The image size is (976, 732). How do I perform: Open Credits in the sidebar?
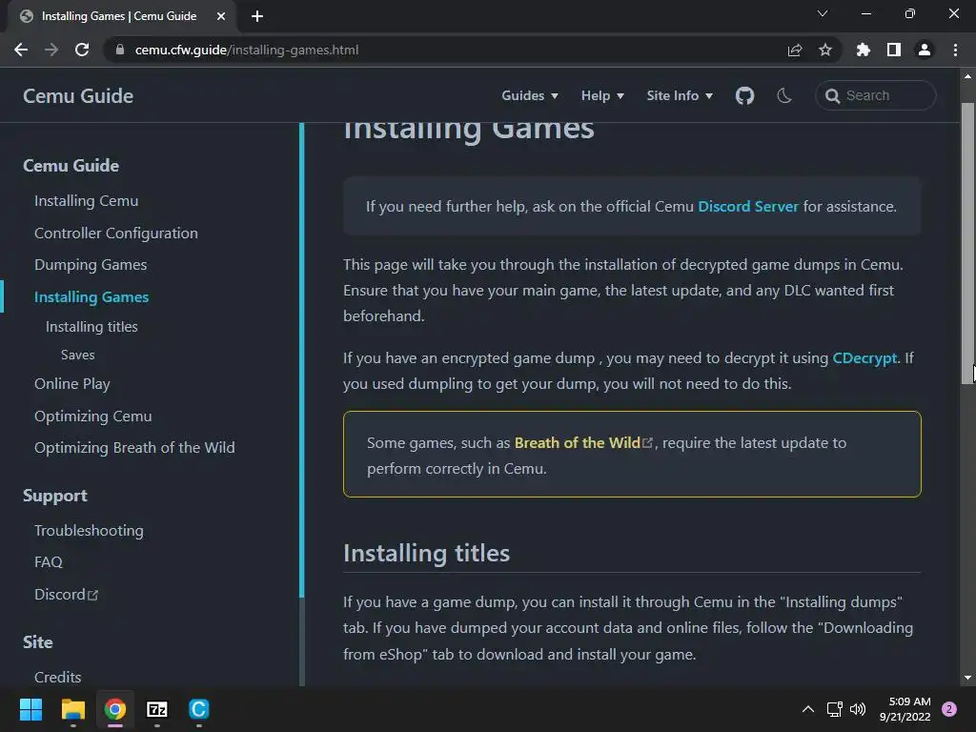(x=58, y=677)
